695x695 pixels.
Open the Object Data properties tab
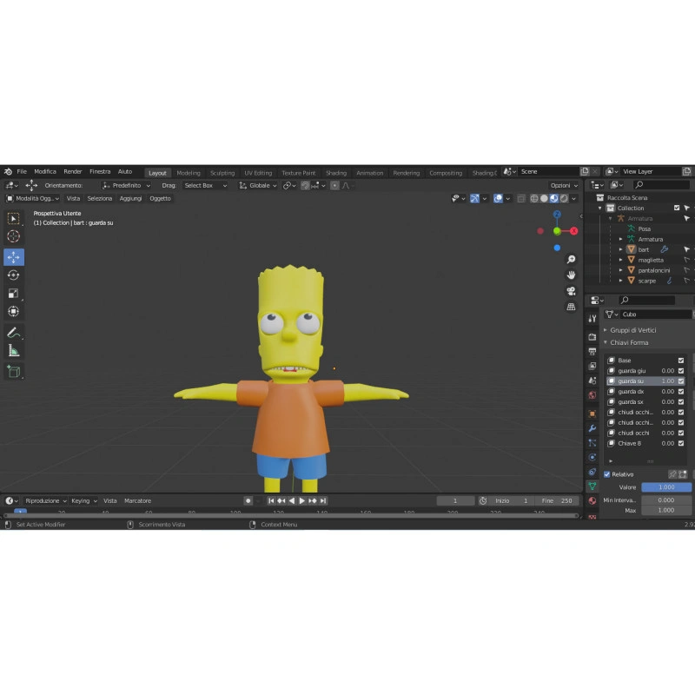[592, 486]
